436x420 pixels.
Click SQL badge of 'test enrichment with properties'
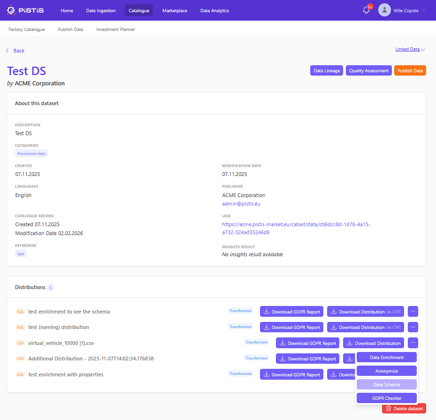pyautogui.click(x=20, y=374)
